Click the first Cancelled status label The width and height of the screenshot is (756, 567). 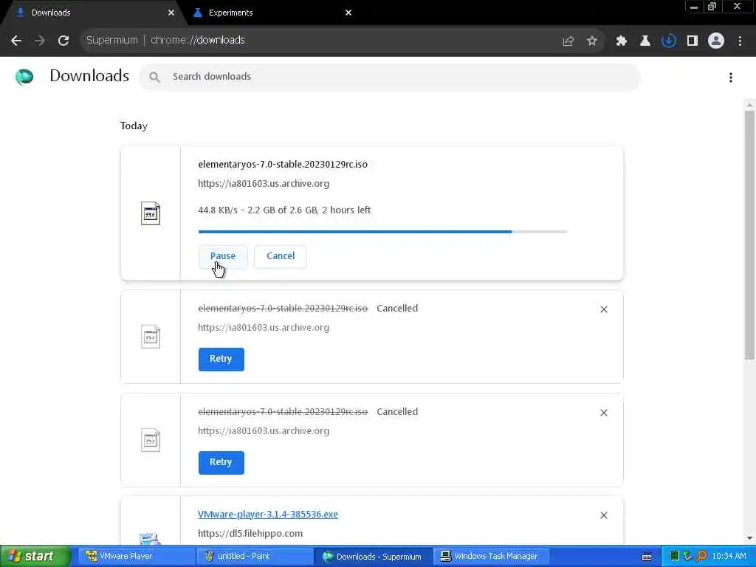(x=397, y=309)
